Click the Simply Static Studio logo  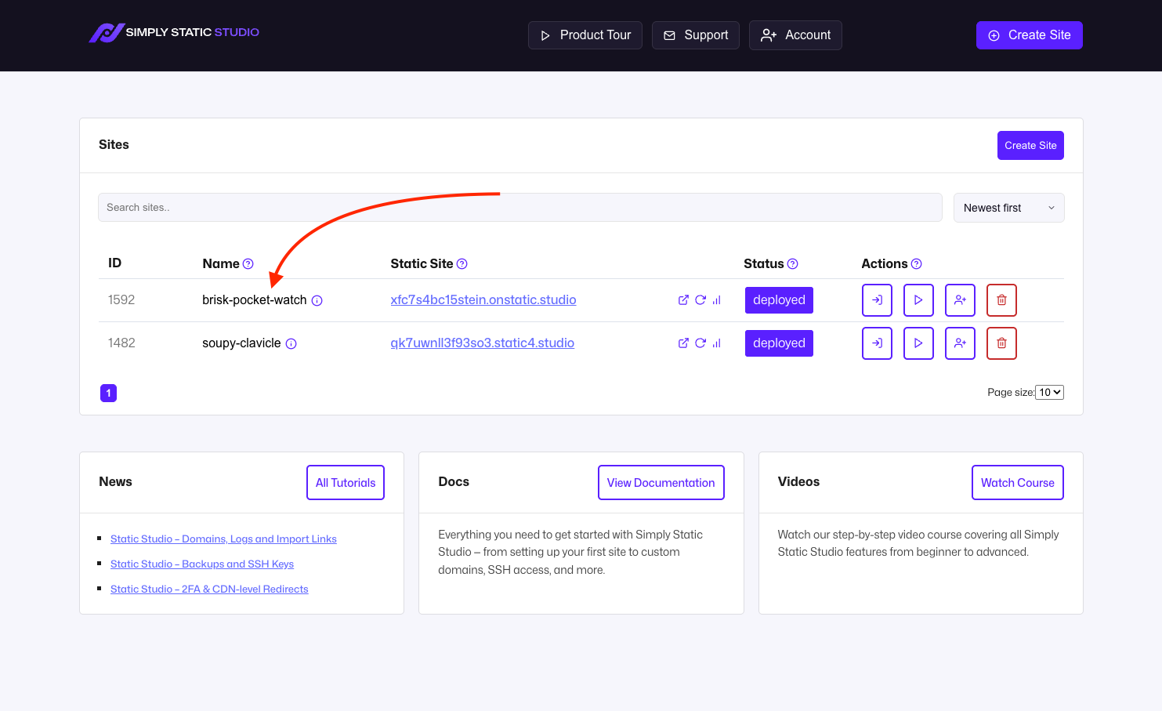point(174,33)
